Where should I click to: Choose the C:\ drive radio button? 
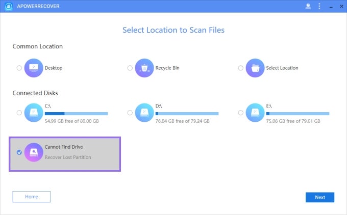point(19,112)
